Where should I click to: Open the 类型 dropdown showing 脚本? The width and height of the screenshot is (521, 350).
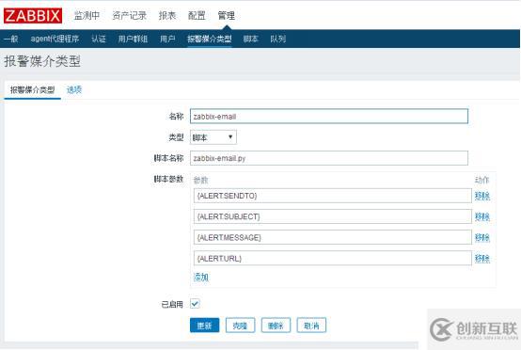pyautogui.click(x=213, y=137)
